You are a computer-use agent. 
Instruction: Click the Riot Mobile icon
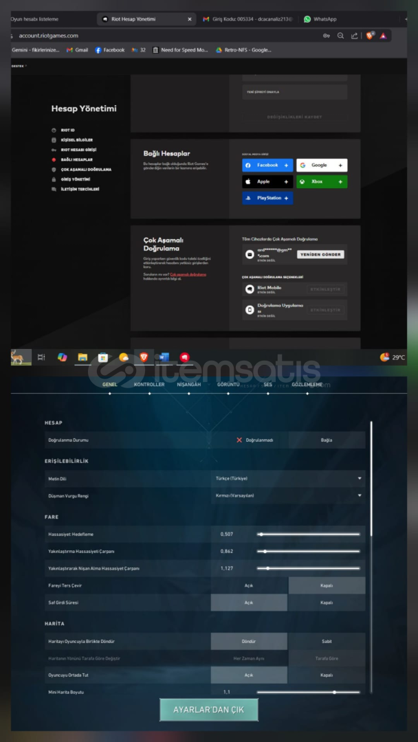[250, 289]
